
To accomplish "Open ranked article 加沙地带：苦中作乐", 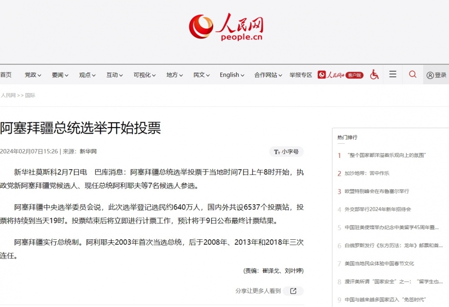I will 367,173.
